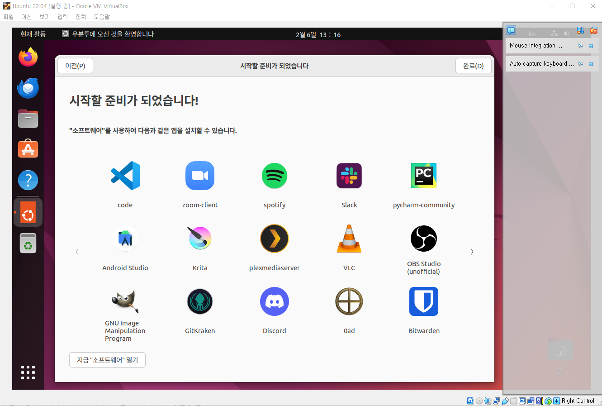The image size is (602, 406).
Task: Click the shared folders status indicator
Action: pos(513,401)
